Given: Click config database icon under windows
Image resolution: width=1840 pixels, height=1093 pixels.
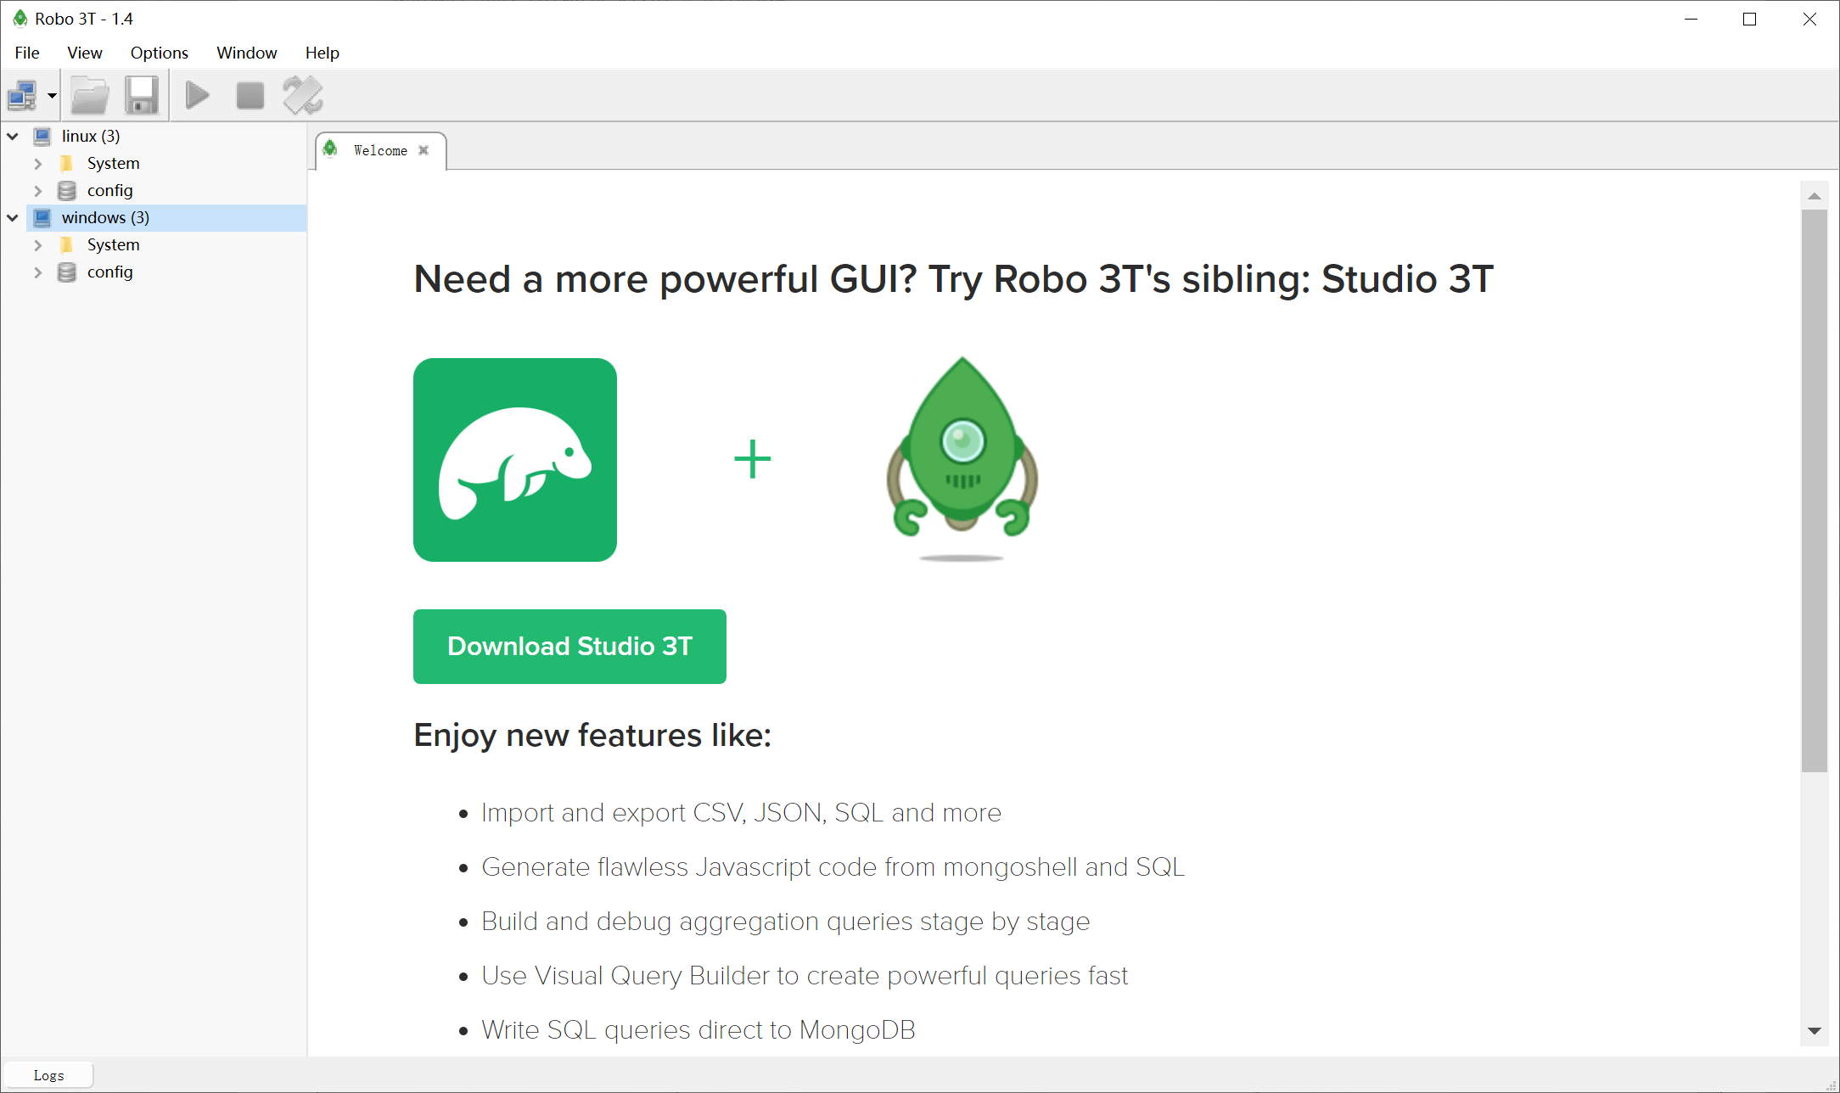Looking at the screenshot, I should 67,272.
